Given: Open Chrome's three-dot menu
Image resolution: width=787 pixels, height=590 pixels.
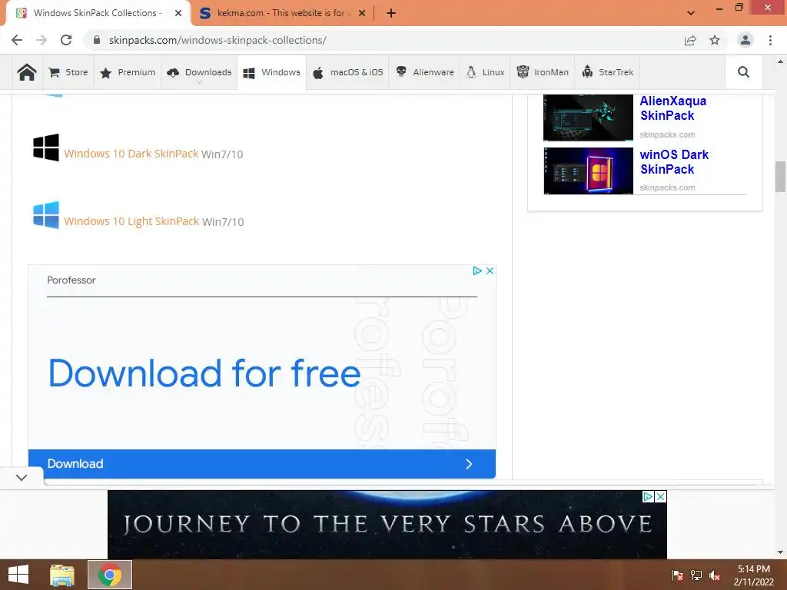Looking at the screenshot, I should point(770,40).
